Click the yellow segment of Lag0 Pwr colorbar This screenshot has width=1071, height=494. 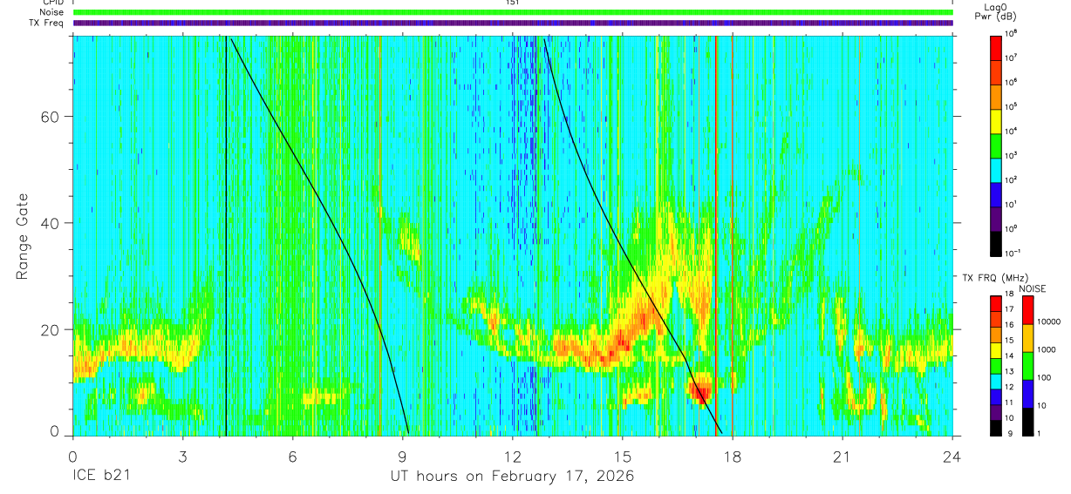[994, 120]
